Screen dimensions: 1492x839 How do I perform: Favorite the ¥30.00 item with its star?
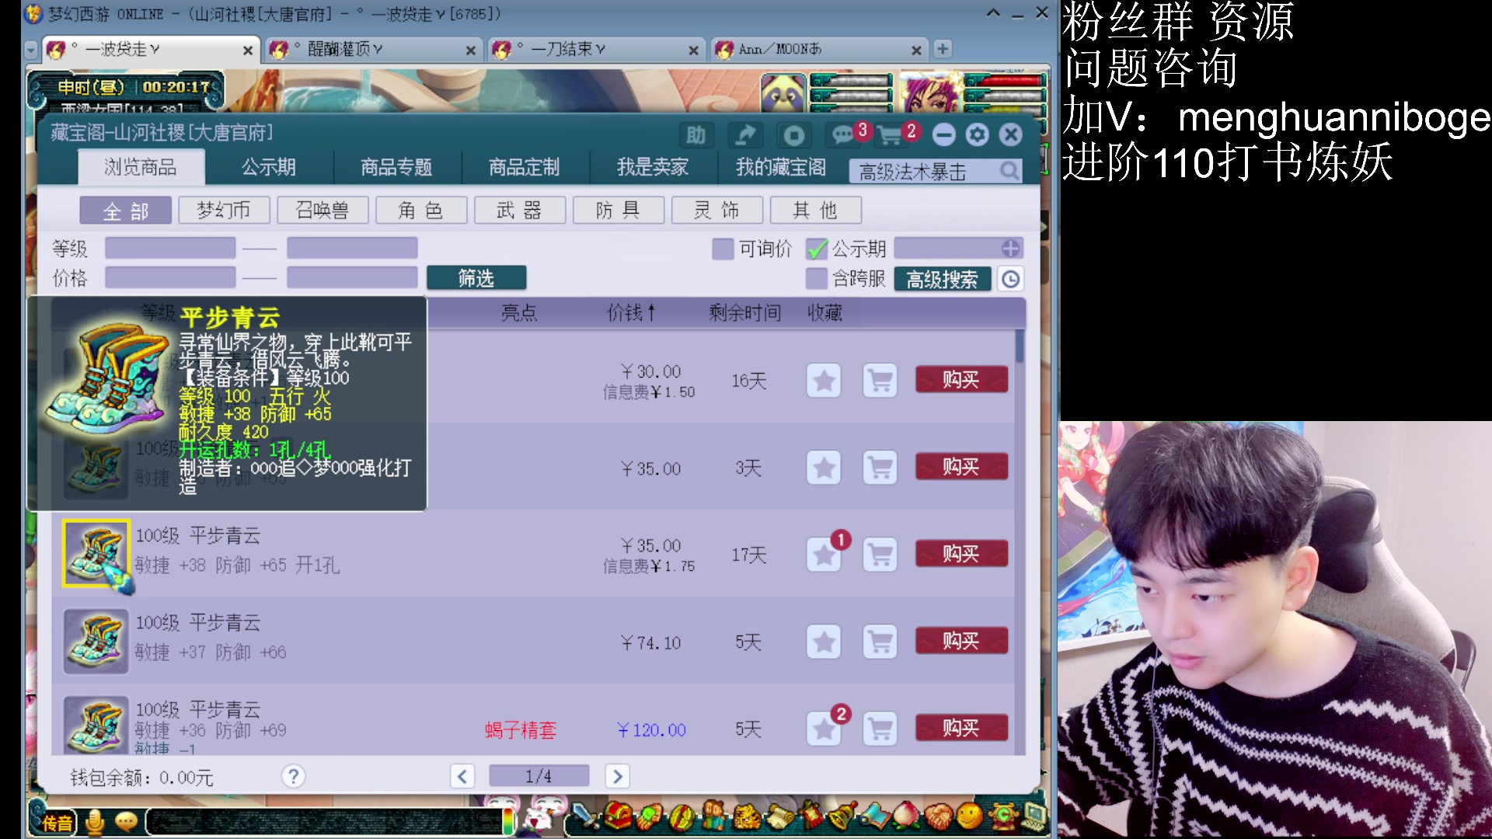click(824, 381)
